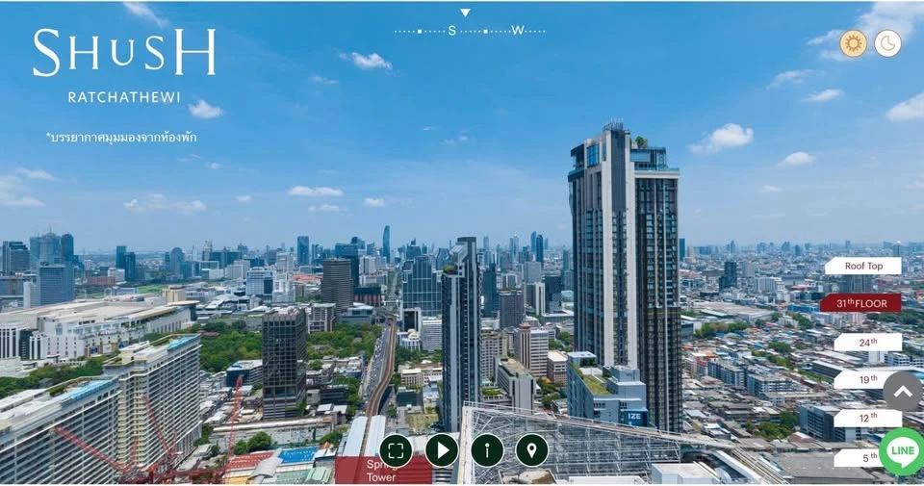Select the Roof Top view

point(863,267)
